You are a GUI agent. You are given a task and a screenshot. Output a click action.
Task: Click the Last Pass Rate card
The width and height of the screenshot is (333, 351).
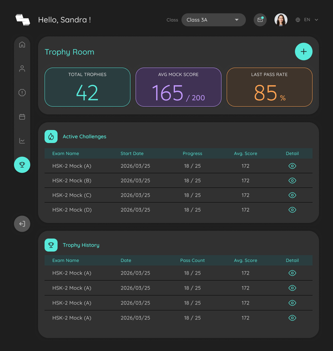pos(269,87)
